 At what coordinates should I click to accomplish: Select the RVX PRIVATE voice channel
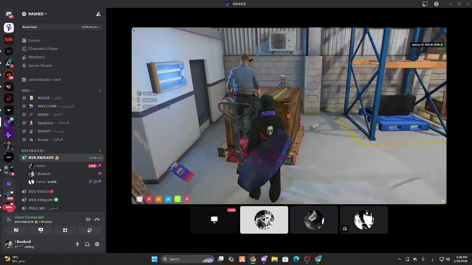coord(62,158)
